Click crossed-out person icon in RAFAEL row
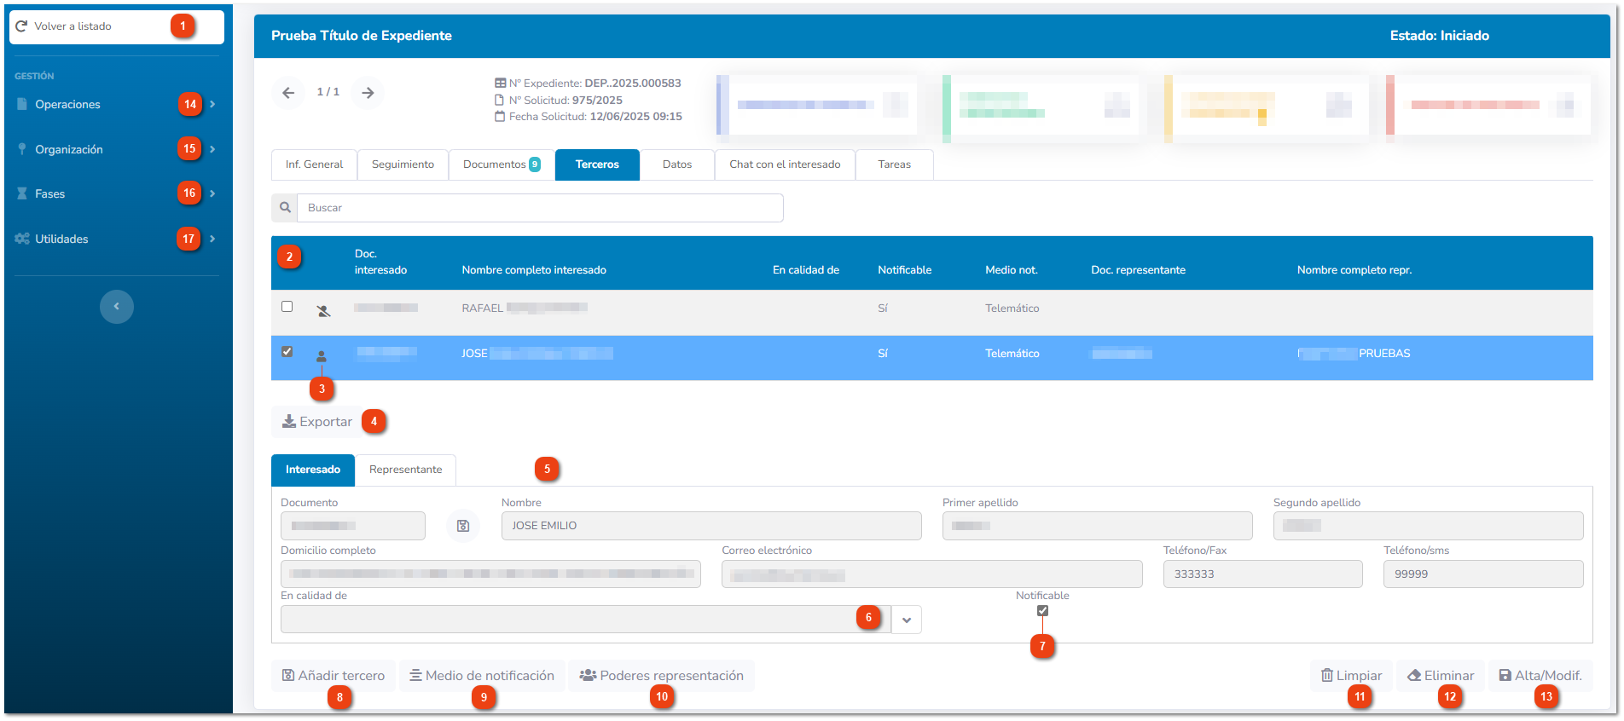 pyautogui.click(x=323, y=311)
